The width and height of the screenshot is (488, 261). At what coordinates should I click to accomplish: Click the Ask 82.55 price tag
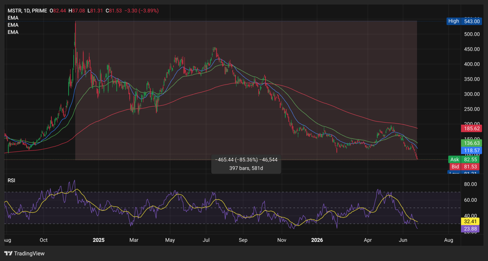pos(464,159)
